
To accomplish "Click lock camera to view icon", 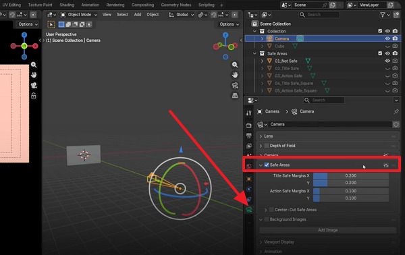I will tap(34, 96).
